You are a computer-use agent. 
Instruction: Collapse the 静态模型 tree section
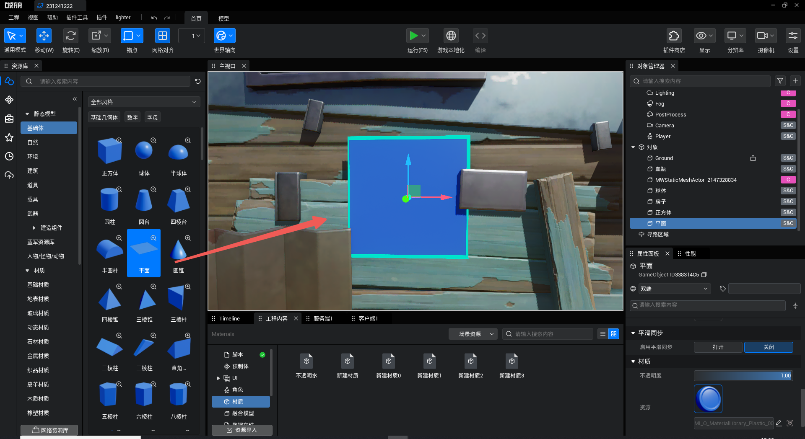tap(27, 114)
